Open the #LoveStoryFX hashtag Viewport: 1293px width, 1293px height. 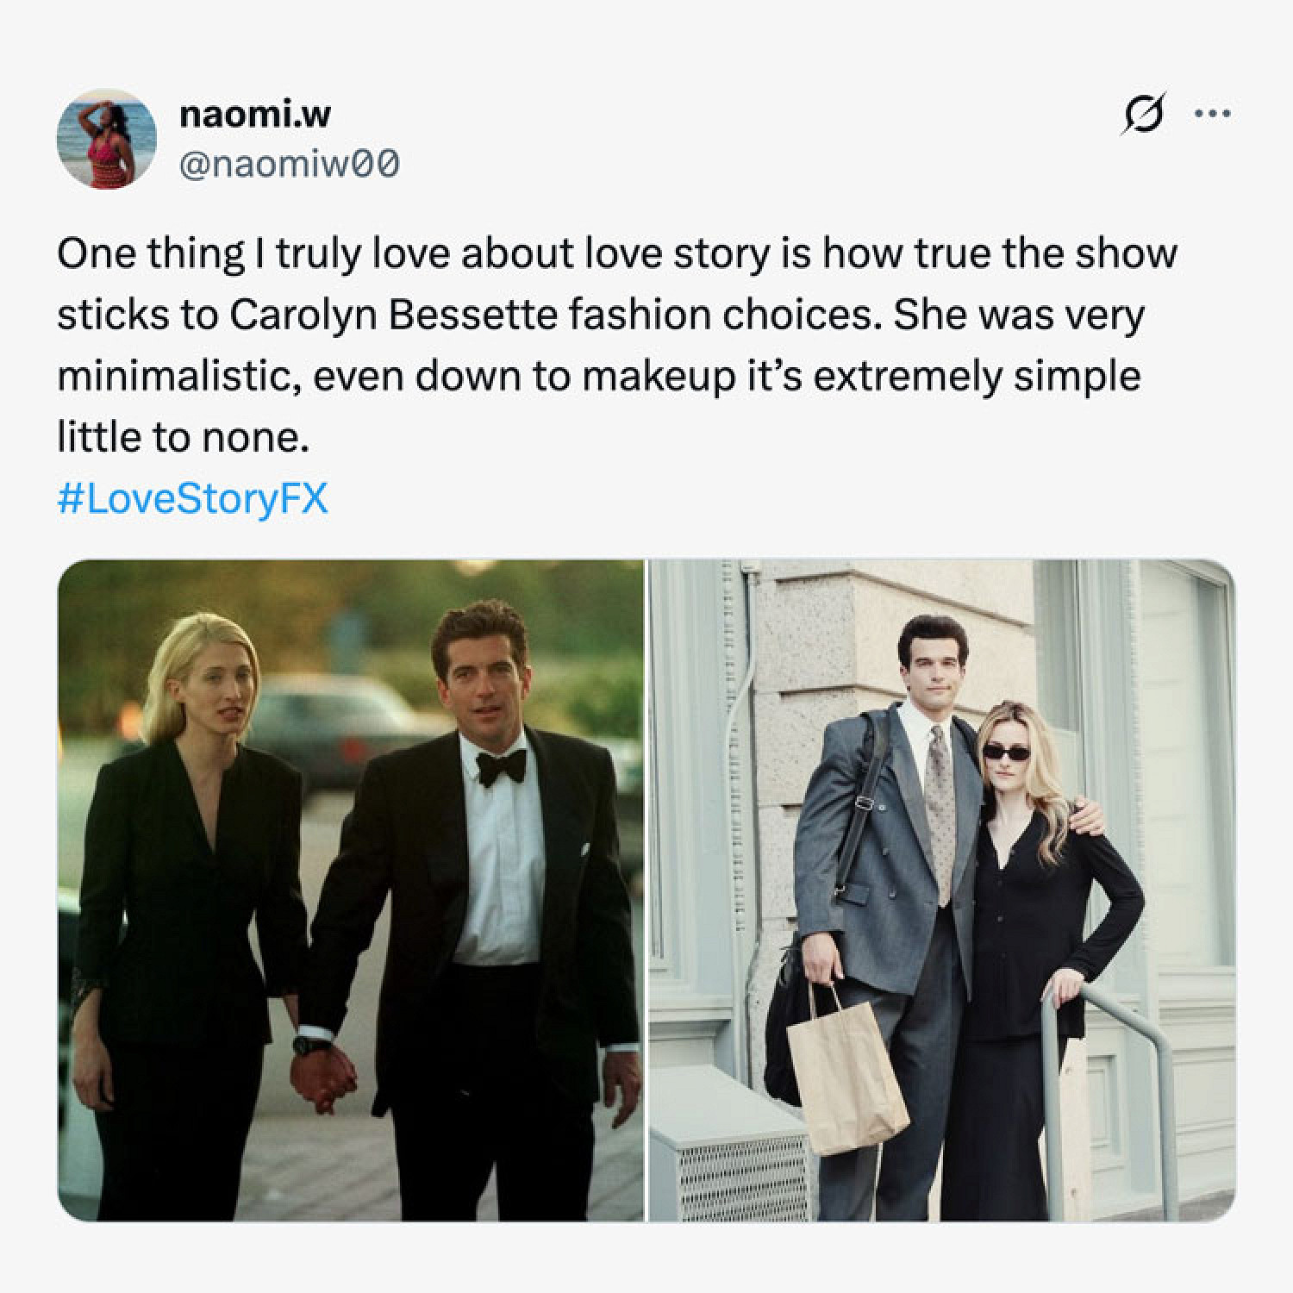tap(192, 499)
